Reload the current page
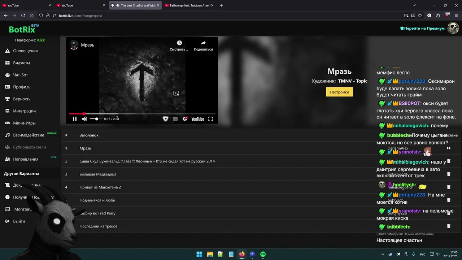The image size is (462, 260). [x=23, y=16]
